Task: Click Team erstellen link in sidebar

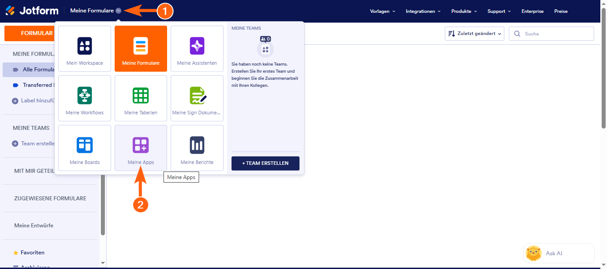Action: 38,144
